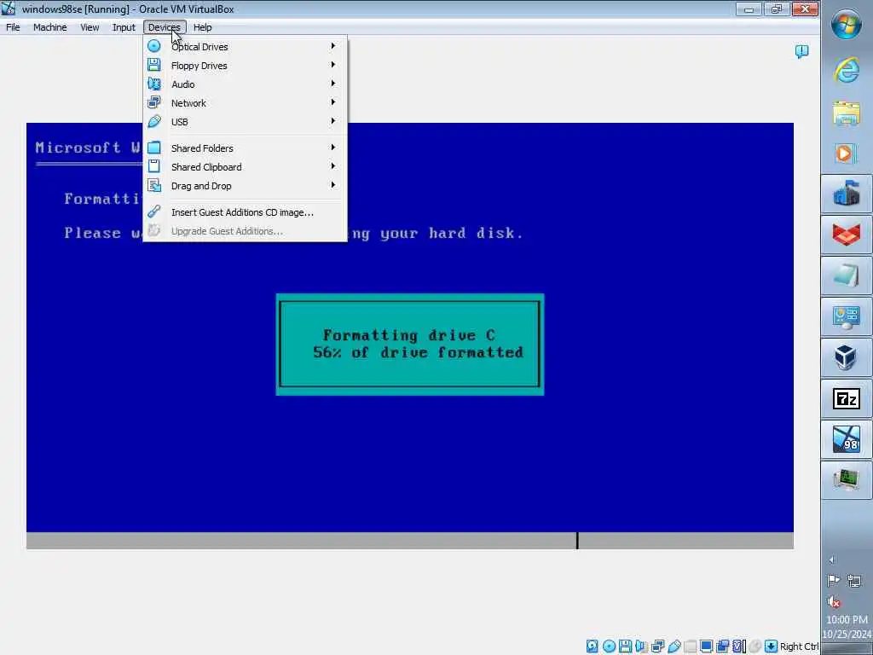The height and width of the screenshot is (655, 873).
Task: Close the open Devices menu
Action: [165, 27]
